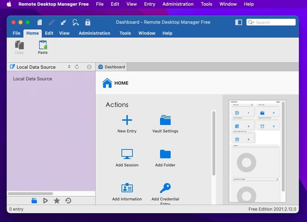Open the search magnifier options dropdown
This screenshot has width=307, height=222.
coord(251,22)
